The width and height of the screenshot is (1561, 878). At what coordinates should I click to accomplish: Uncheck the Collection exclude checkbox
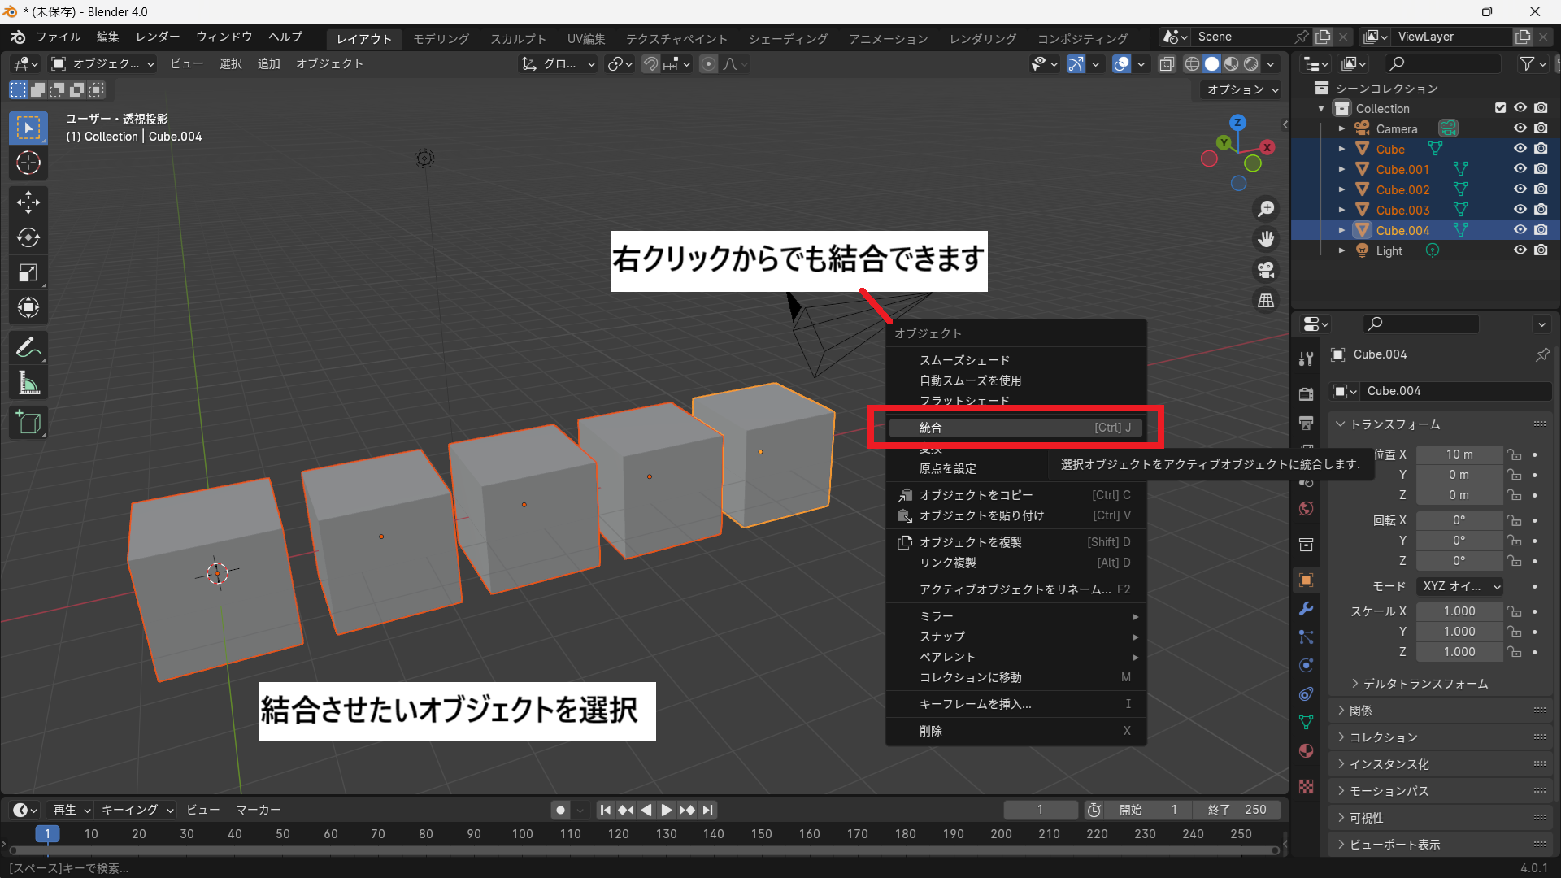point(1500,108)
